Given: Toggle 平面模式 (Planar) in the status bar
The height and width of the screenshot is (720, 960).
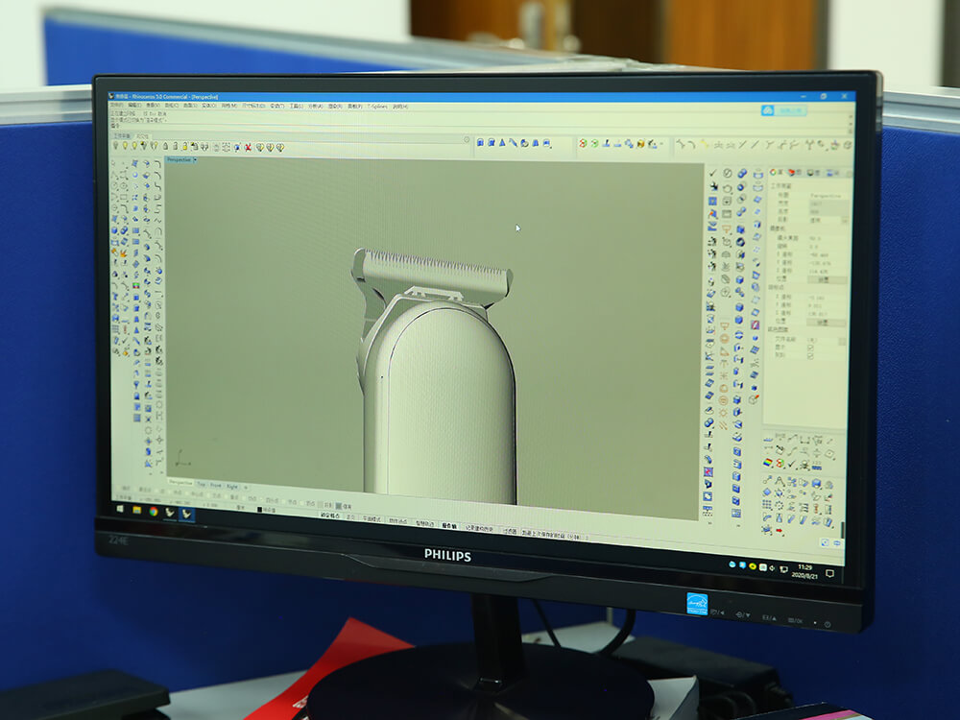Looking at the screenshot, I should 372,519.
